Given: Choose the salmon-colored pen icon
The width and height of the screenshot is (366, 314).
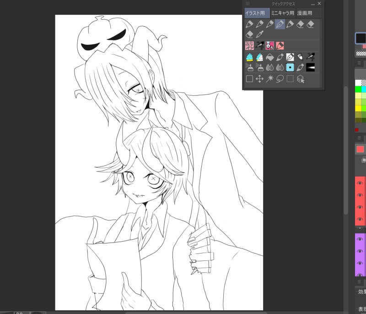Looking at the screenshot, I should pos(280,45).
